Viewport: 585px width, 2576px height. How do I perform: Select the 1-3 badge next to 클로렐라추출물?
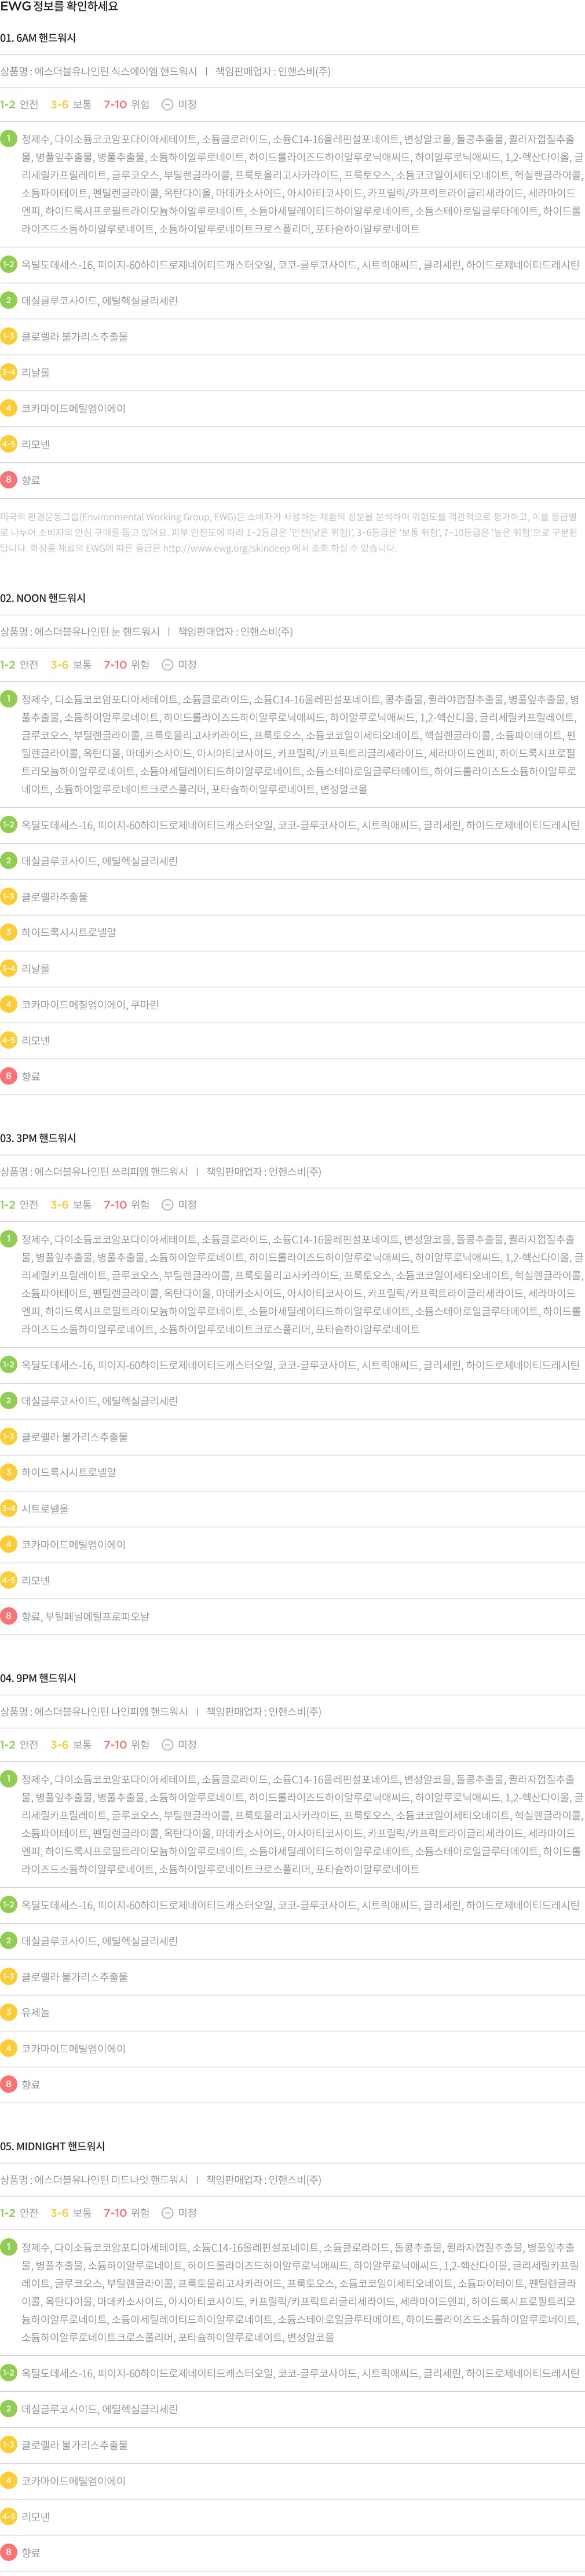9,896
